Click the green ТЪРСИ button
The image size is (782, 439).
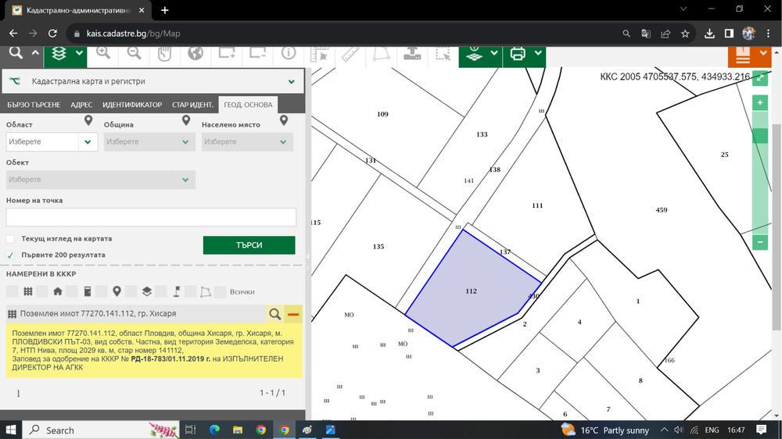(249, 245)
